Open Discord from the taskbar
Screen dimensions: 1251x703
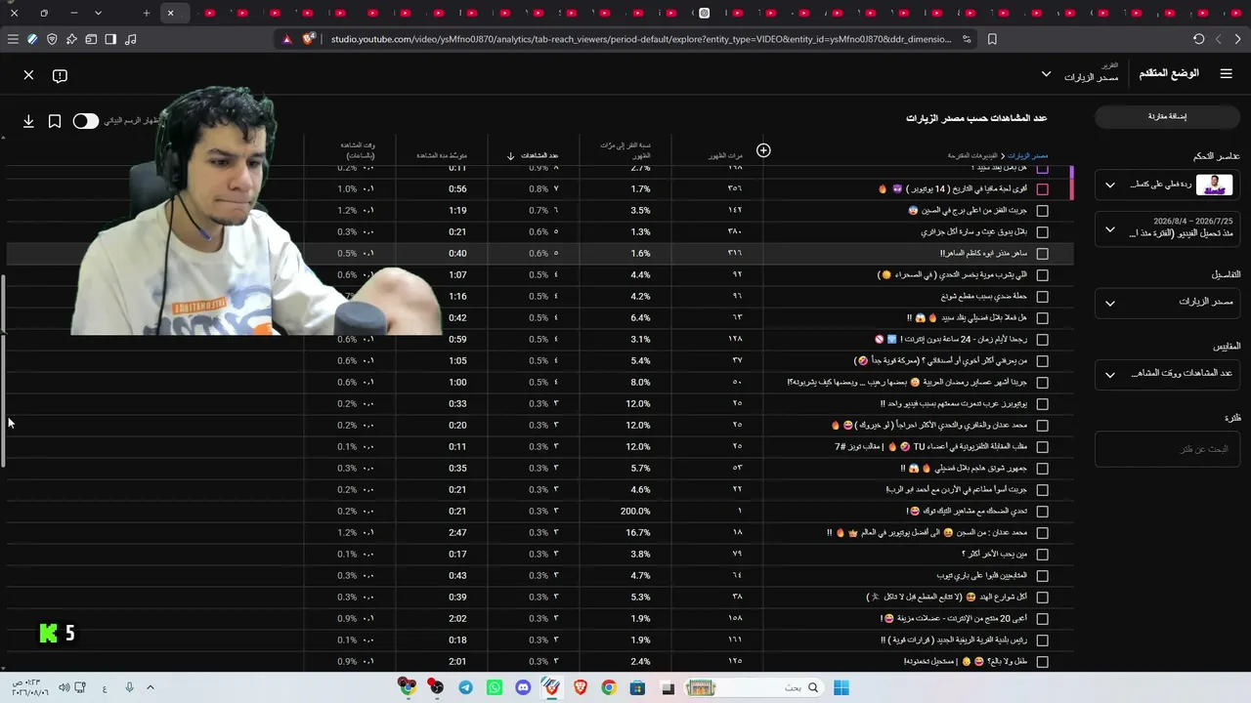[x=523, y=688]
